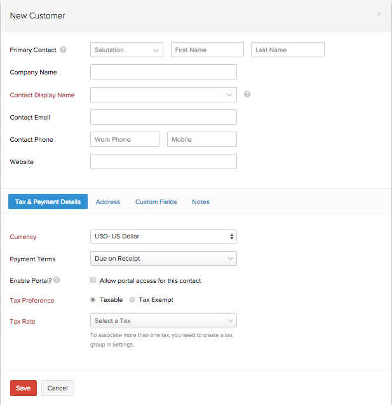Screen dimensions: 392x405
Task: Expand the Contact Display Name dropdown
Action: 163,95
